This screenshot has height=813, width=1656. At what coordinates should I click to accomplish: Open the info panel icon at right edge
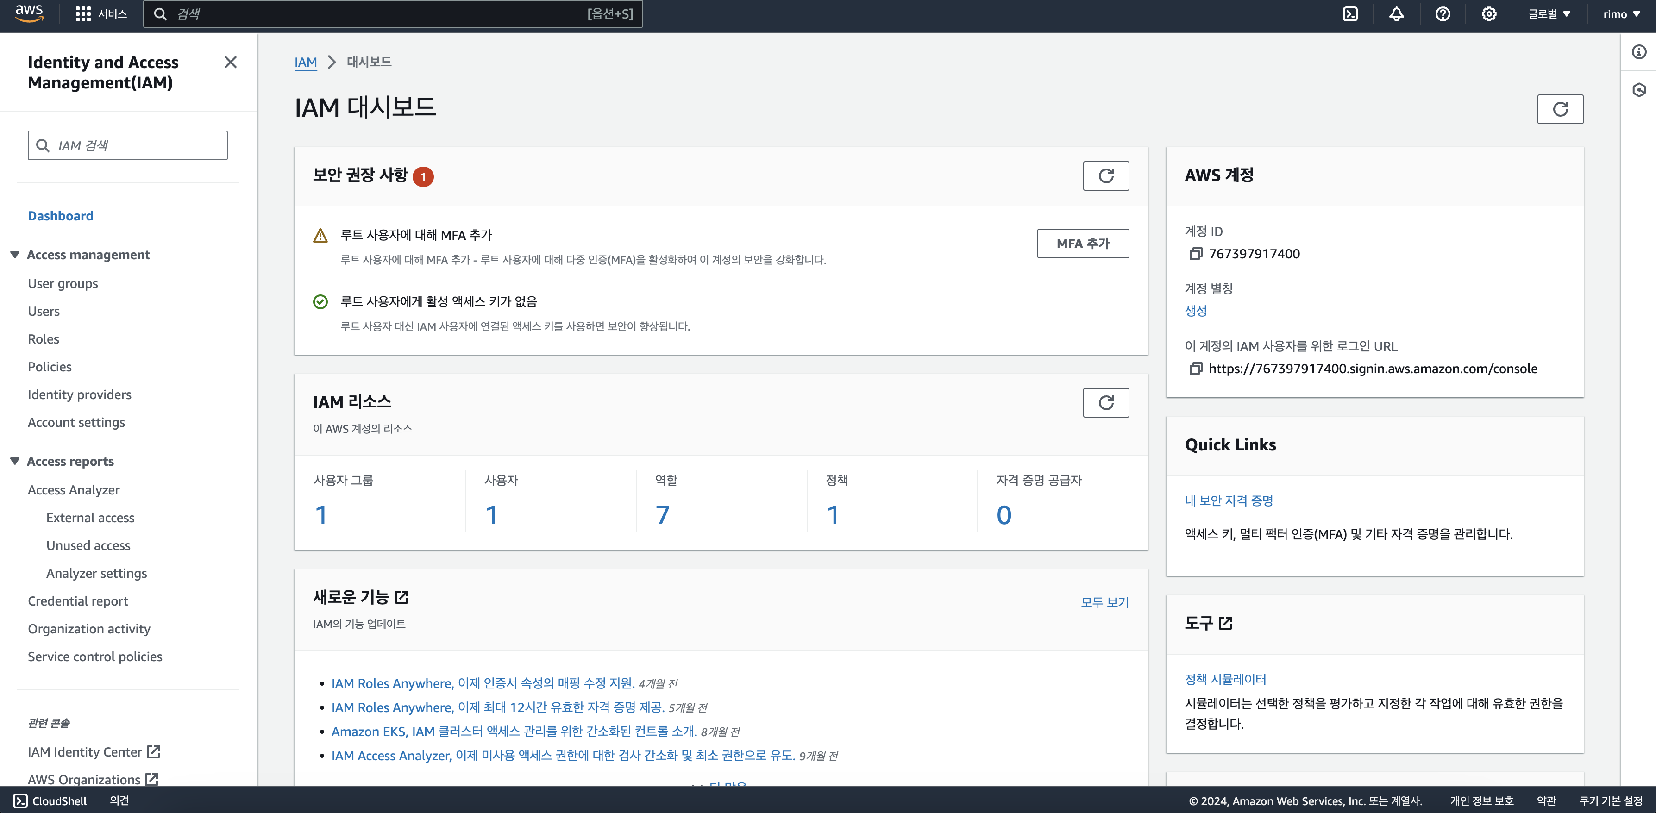[x=1639, y=52]
